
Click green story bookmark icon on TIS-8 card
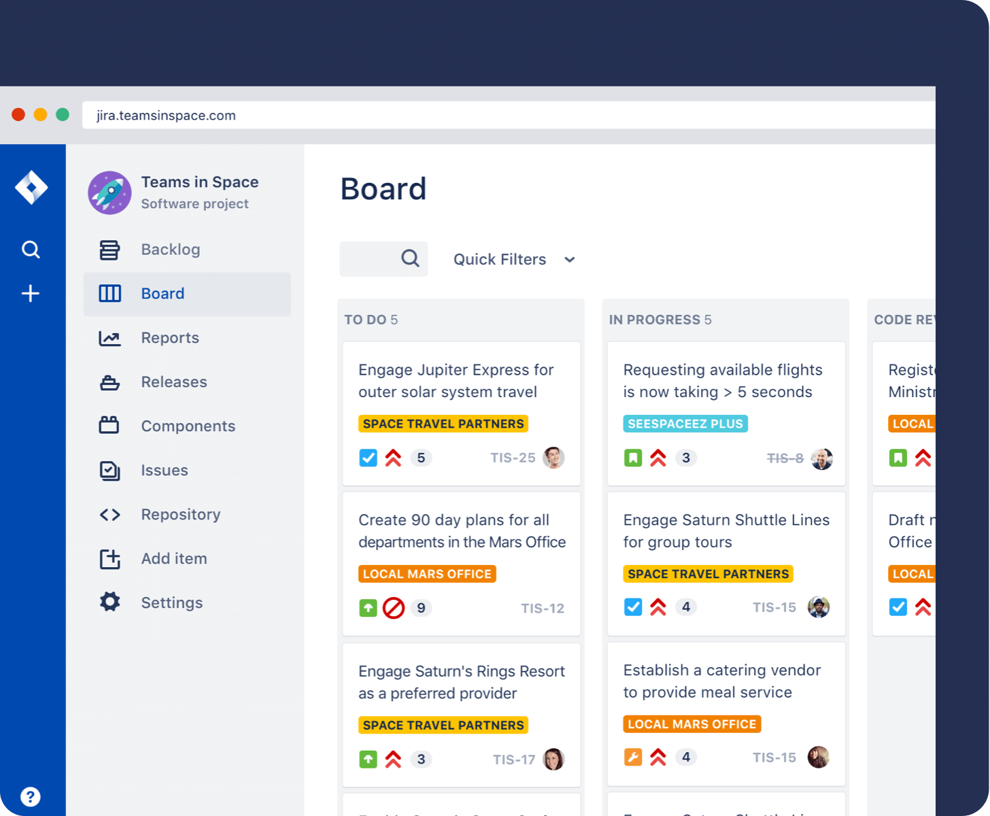click(633, 458)
